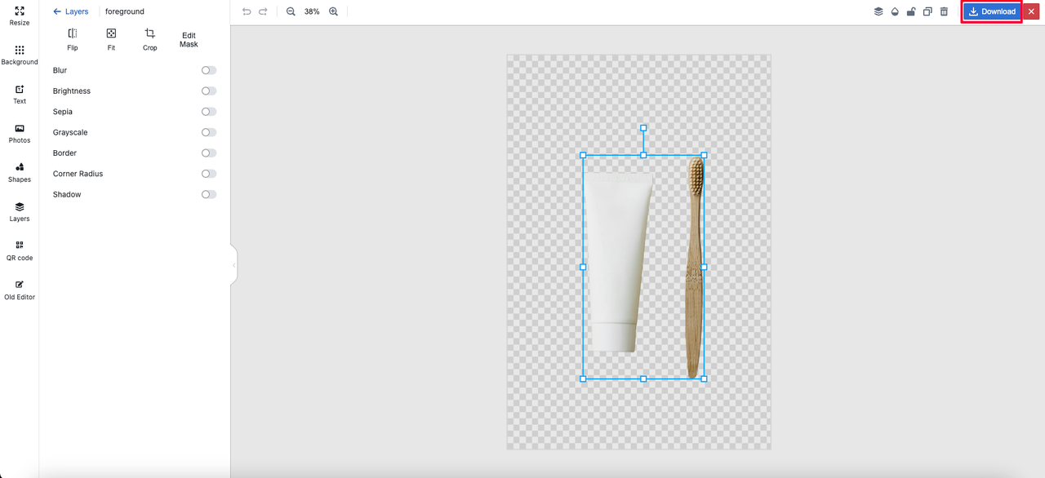Open the Resize tool in sidebar
1045x478 pixels.
pyautogui.click(x=20, y=15)
